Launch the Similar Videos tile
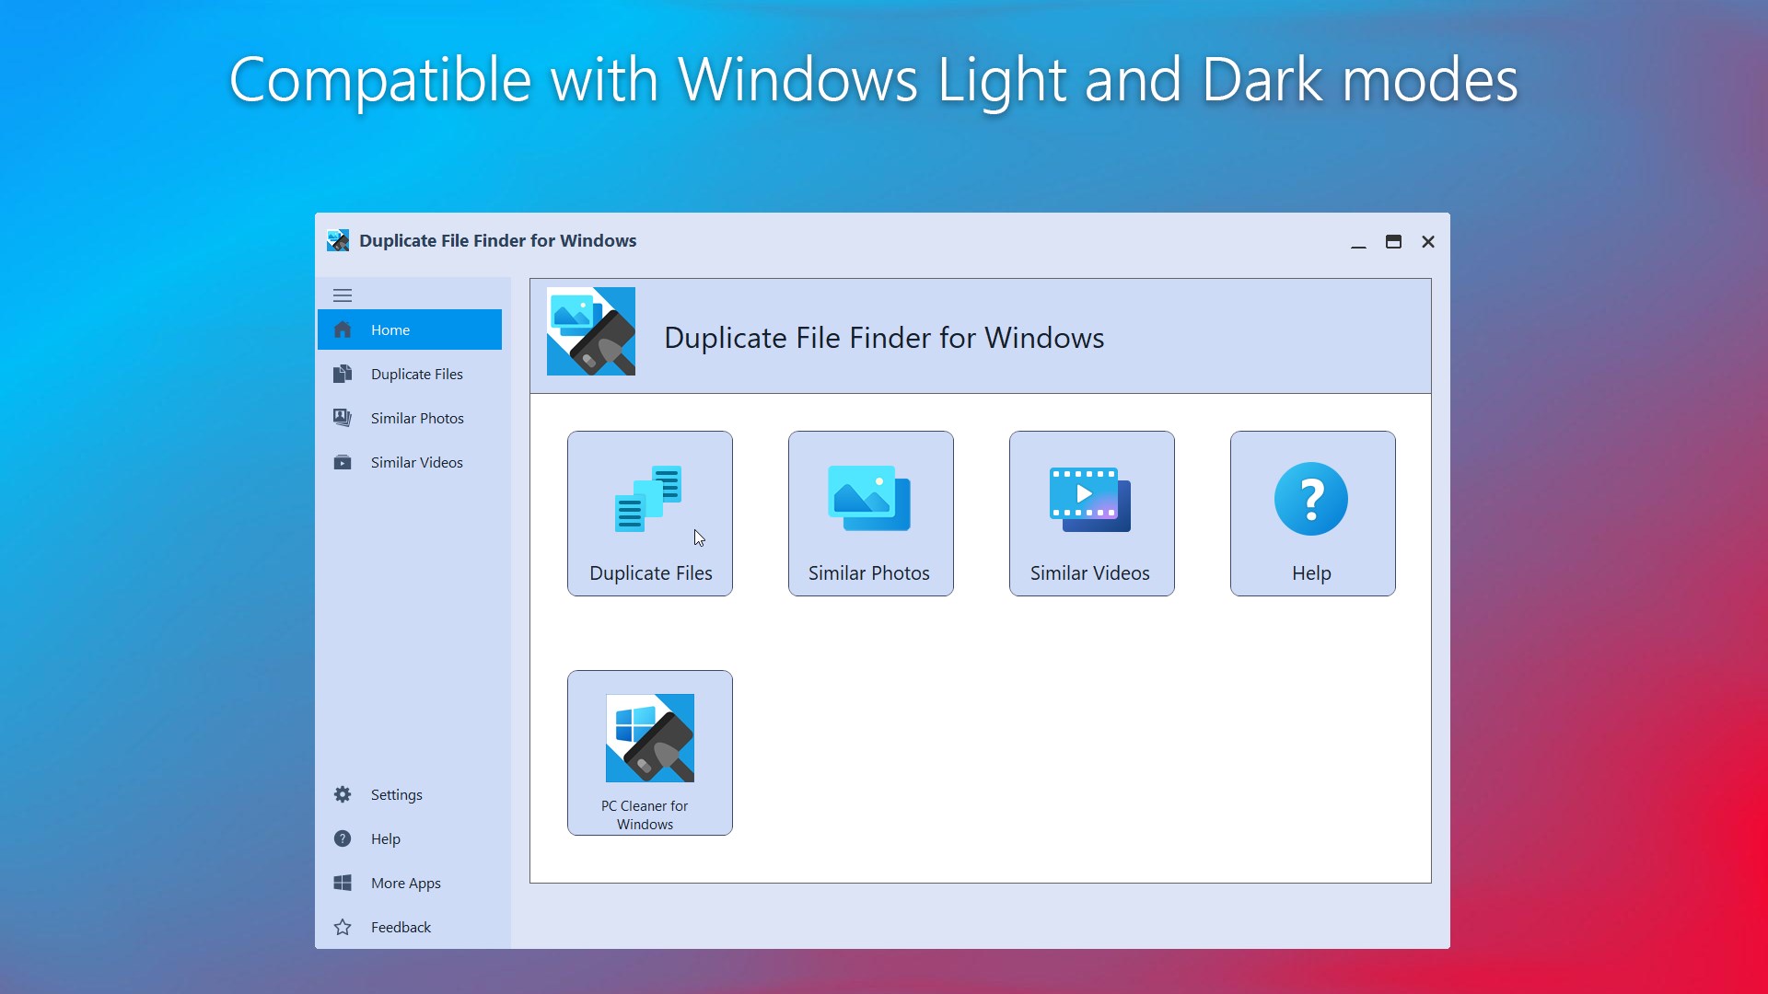The width and height of the screenshot is (1768, 994). [x=1092, y=514]
